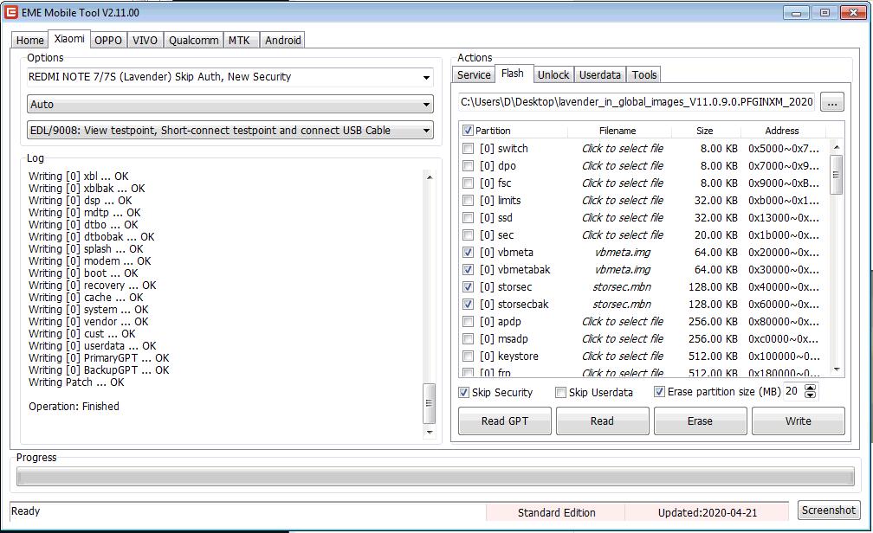This screenshot has height=533, width=873.
Task: Open the Userdata actions tab
Action: click(x=599, y=74)
